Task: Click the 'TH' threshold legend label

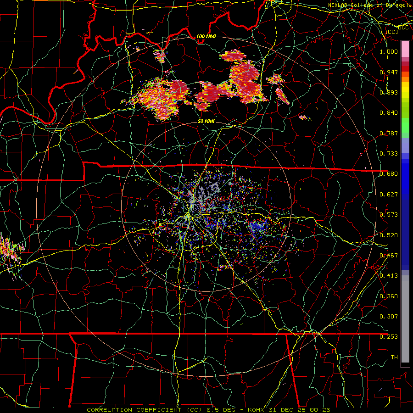Action: (x=394, y=357)
